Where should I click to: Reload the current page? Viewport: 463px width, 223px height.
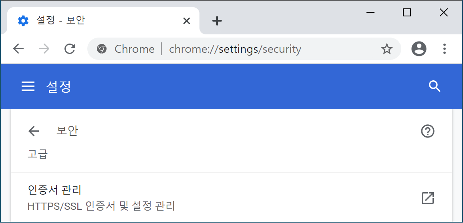pos(70,49)
